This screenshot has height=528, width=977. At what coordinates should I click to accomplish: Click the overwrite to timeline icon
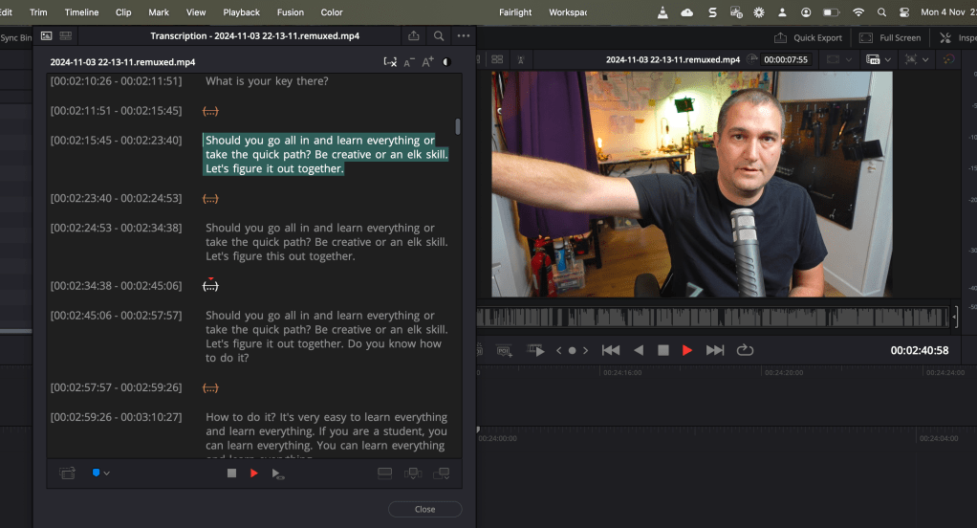(x=441, y=473)
